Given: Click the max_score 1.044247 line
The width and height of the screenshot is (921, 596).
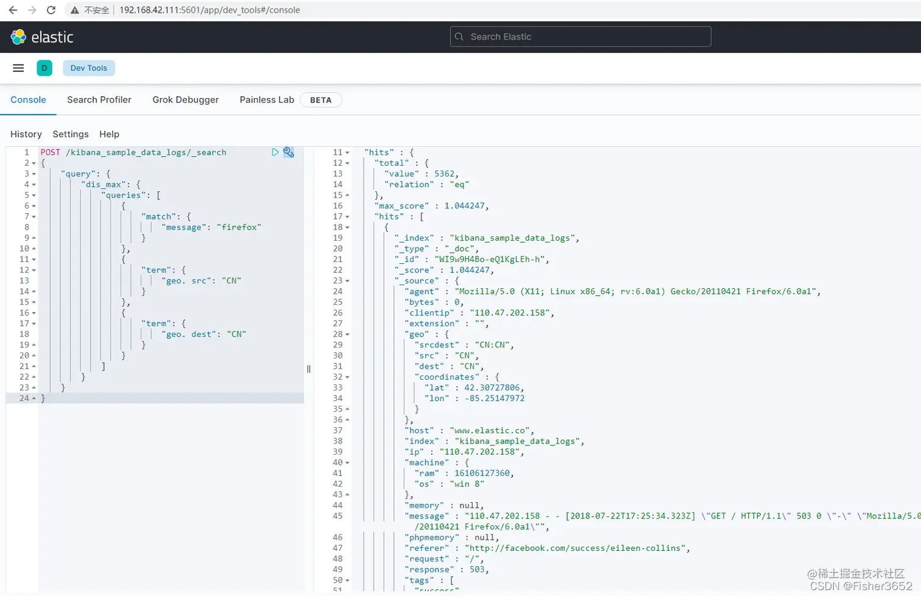Looking at the screenshot, I should tap(431, 206).
